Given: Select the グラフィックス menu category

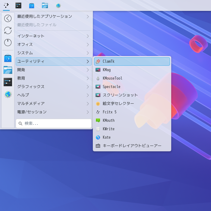Looking at the screenshot, I should pyautogui.click(x=31, y=87).
